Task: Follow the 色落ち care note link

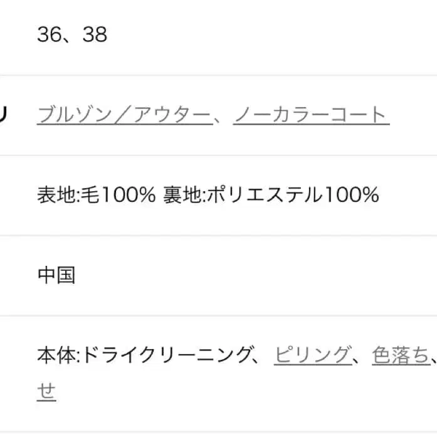Action: [400, 356]
